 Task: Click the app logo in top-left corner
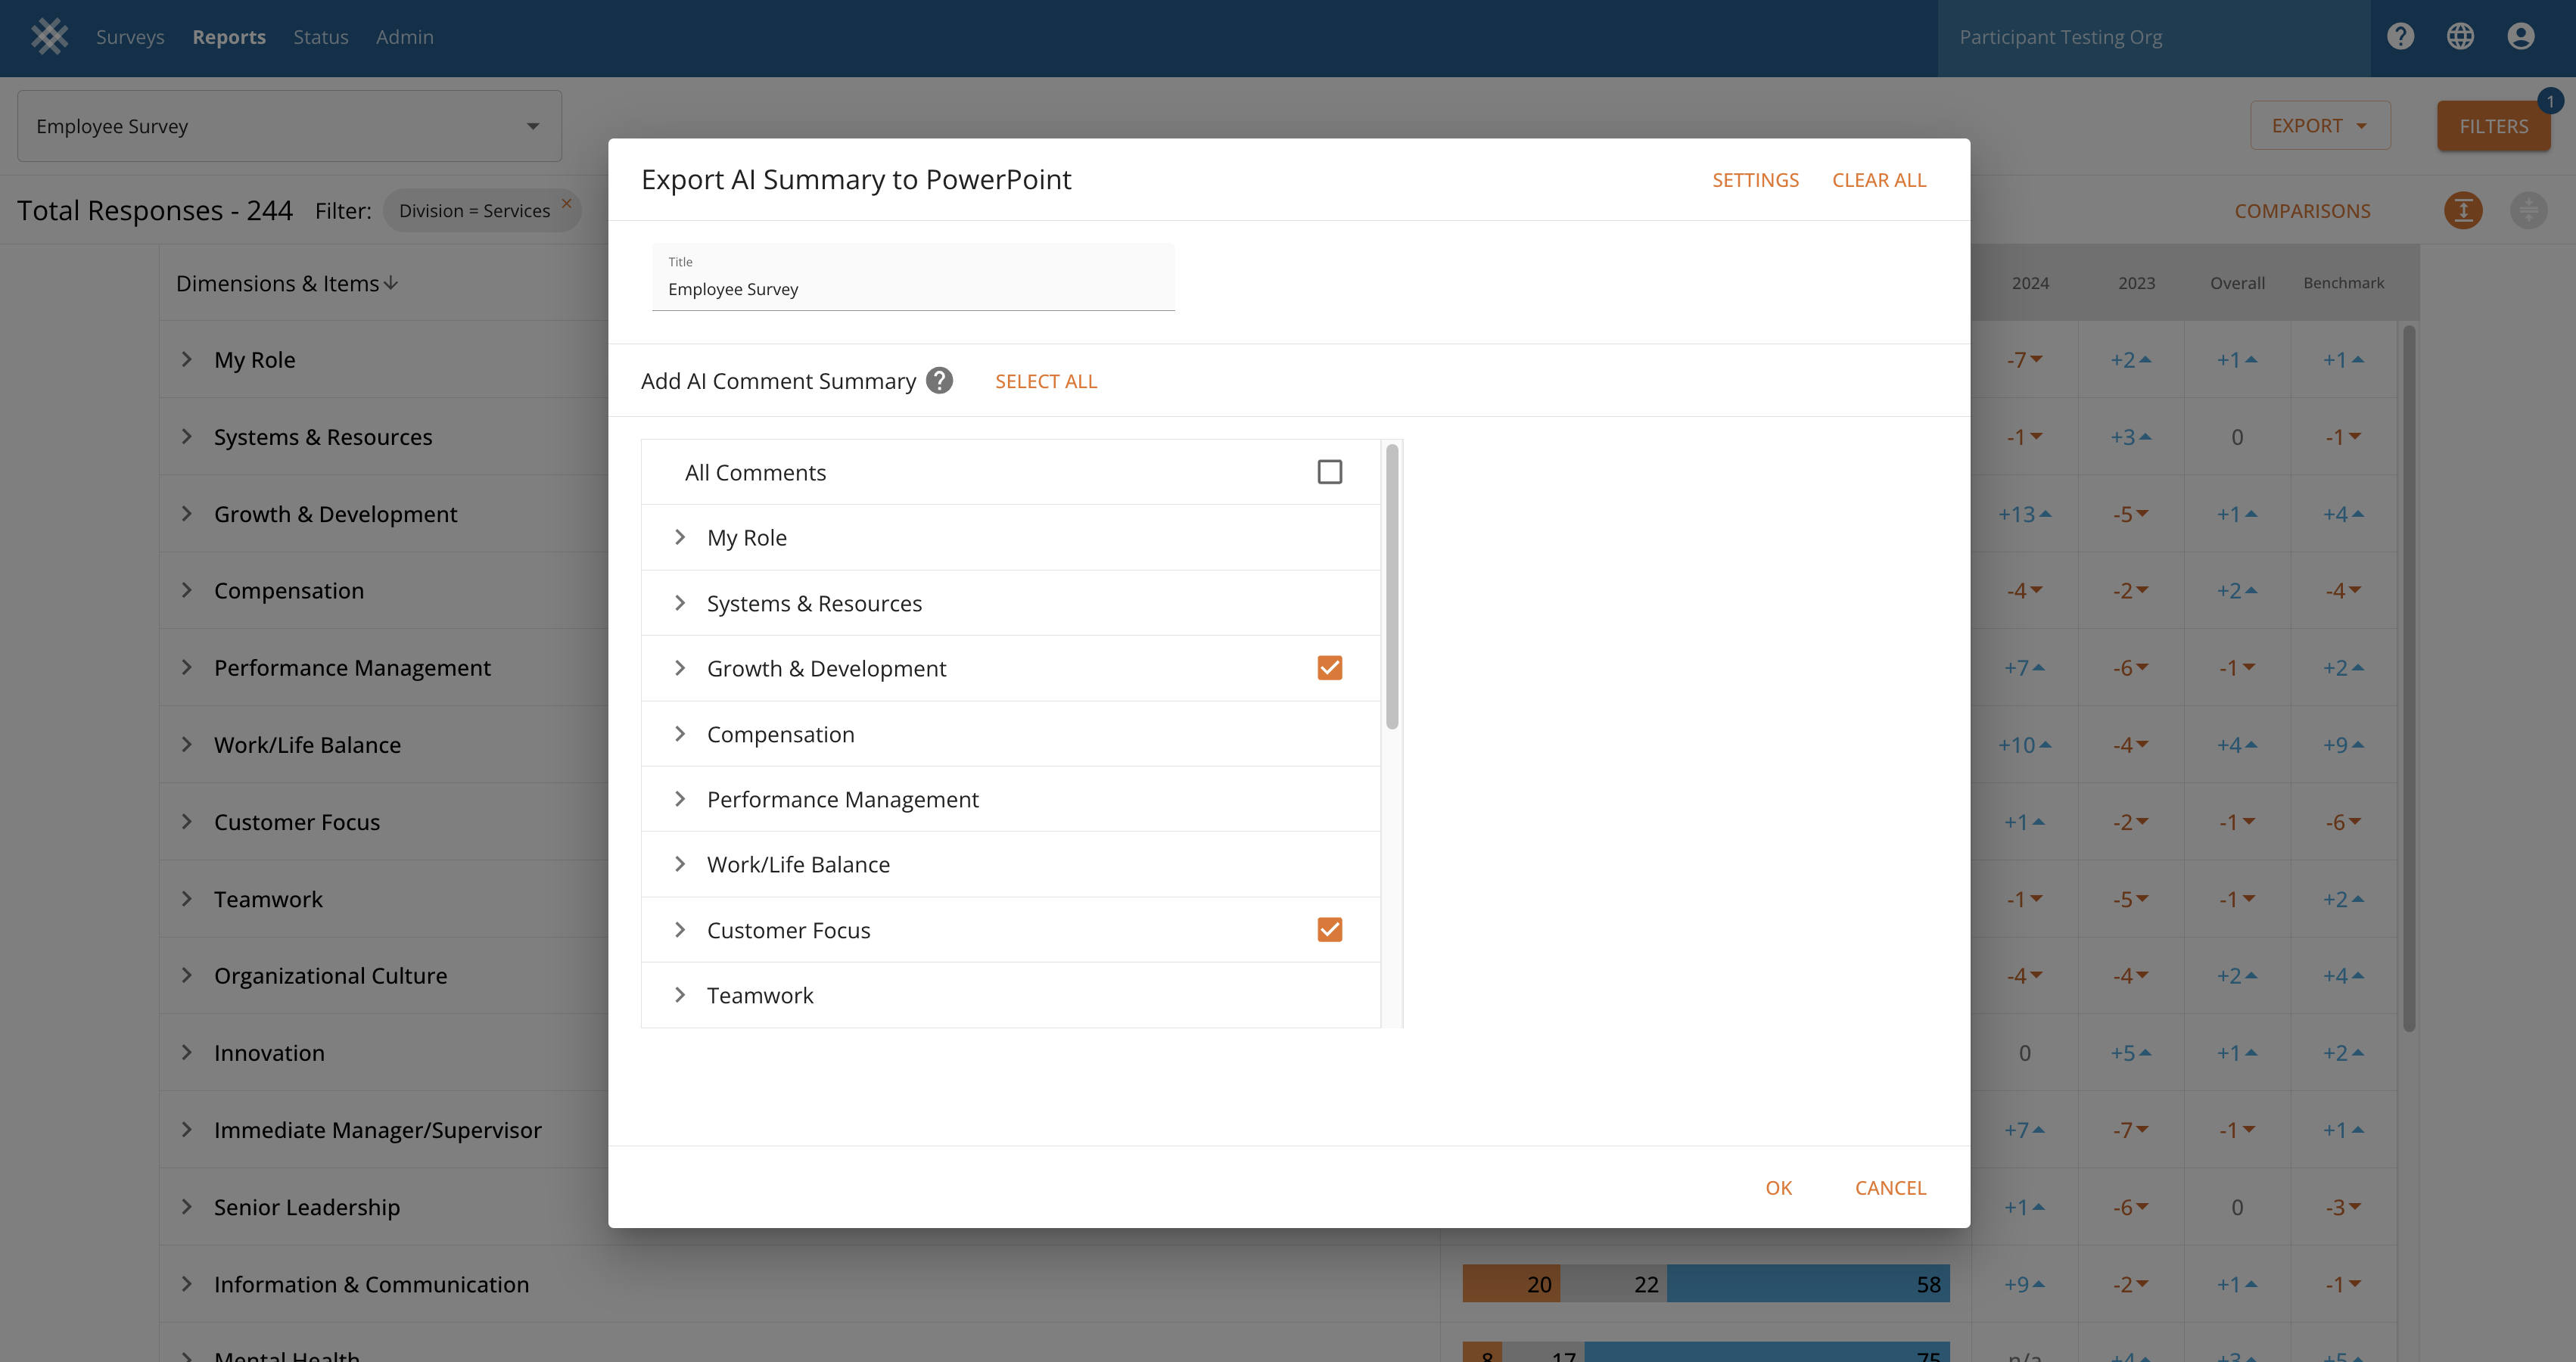49,37
